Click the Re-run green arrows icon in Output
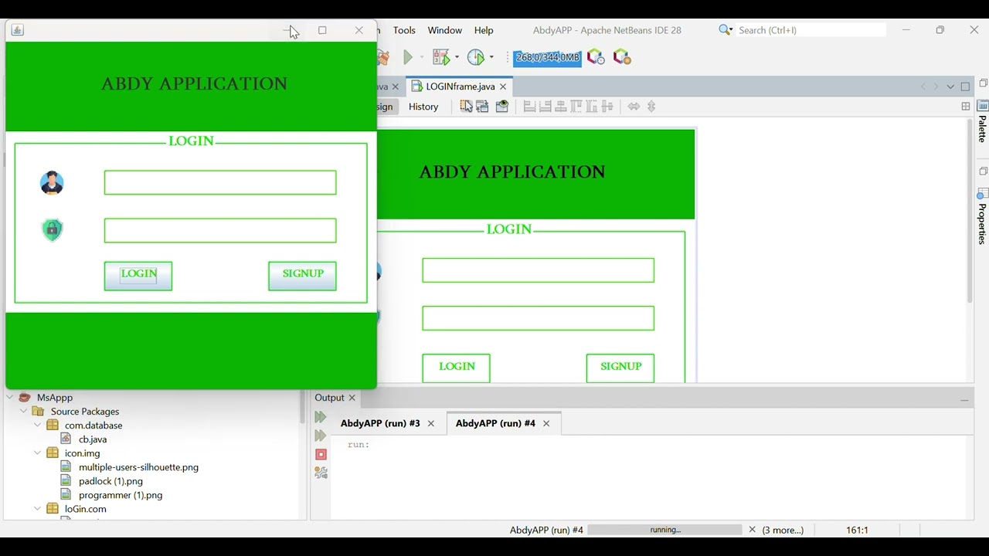 (321, 417)
